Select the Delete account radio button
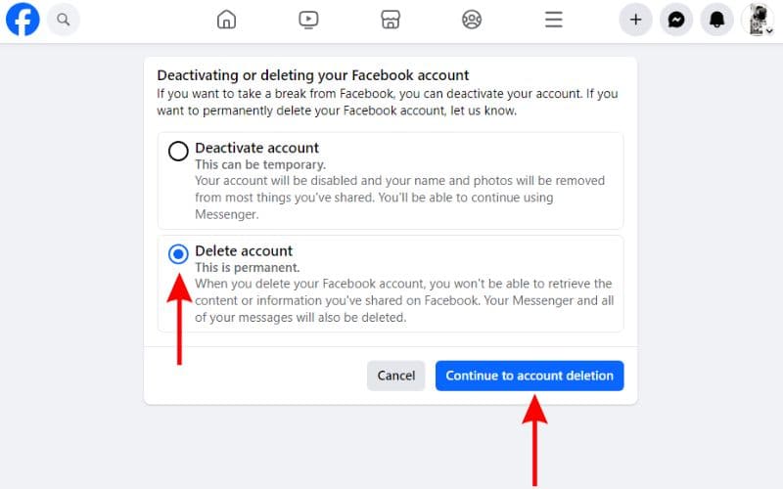Image resolution: width=783 pixels, height=489 pixels. coord(178,254)
